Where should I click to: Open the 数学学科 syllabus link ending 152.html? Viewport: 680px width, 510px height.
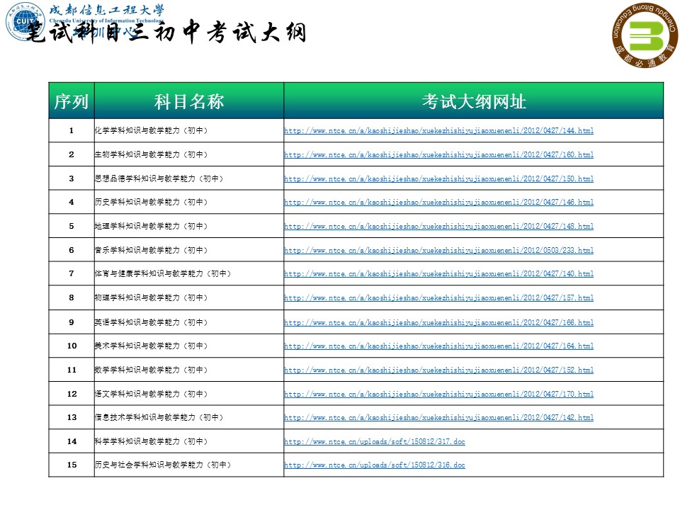438,370
